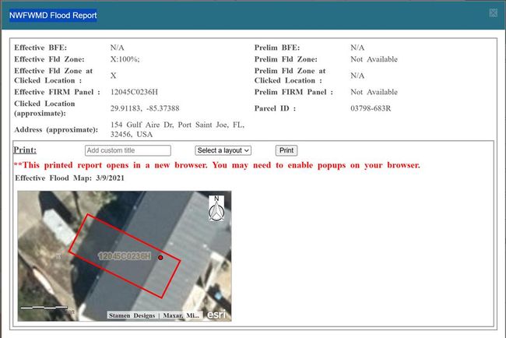506x338 pixels.
Task: Click the 12045C0236H panel label on map
Action: [125, 255]
